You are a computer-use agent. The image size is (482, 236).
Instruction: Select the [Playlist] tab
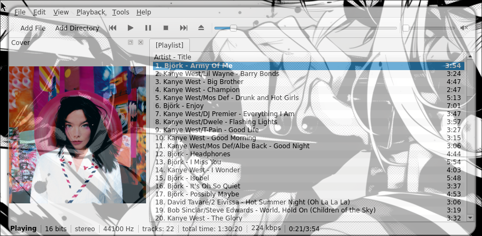[170, 45]
